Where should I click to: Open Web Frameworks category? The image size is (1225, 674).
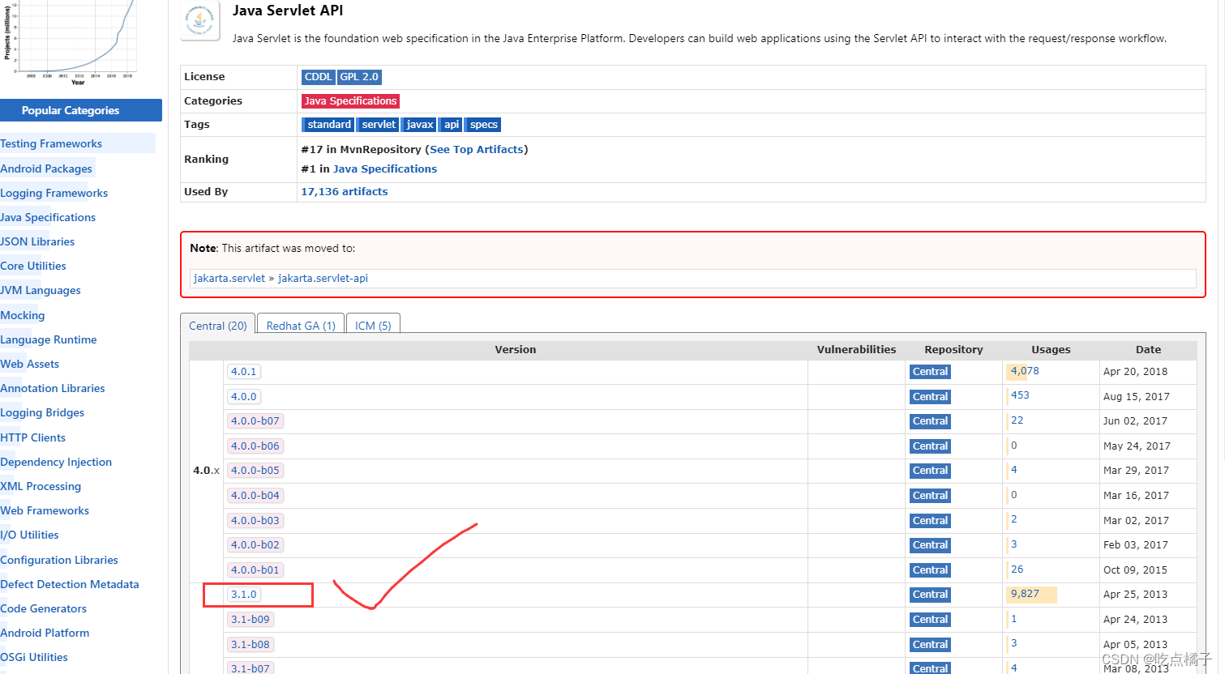click(45, 510)
